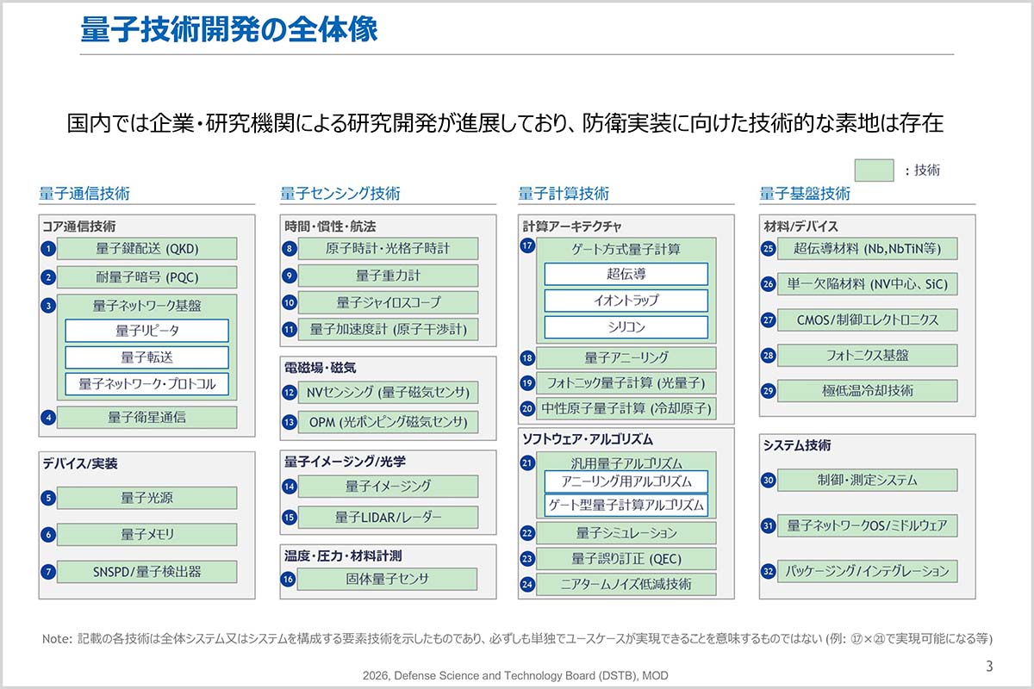Select the number 8 circle beside 原子時計・光格子時計
Viewport: 1034px width, 689px height.
(x=290, y=250)
